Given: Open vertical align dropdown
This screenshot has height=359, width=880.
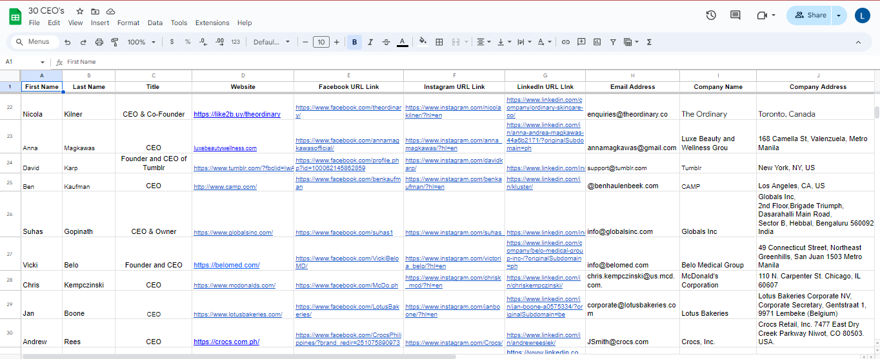Looking at the screenshot, I should (x=505, y=42).
